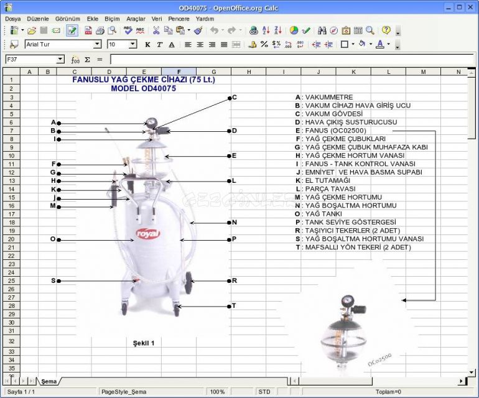Viewport: 479px width, 398px height.
Task: Open the Dosya menu
Action: click(12, 19)
